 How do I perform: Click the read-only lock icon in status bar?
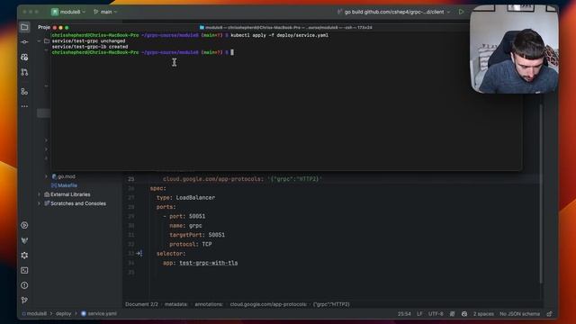click(x=550, y=314)
